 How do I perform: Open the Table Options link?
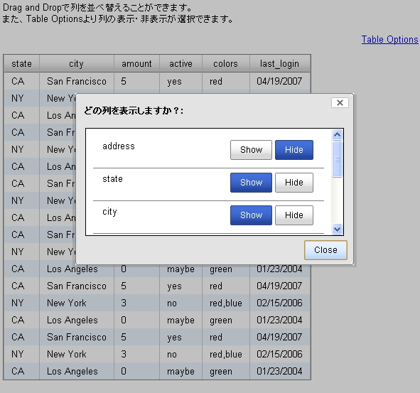click(389, 39)
